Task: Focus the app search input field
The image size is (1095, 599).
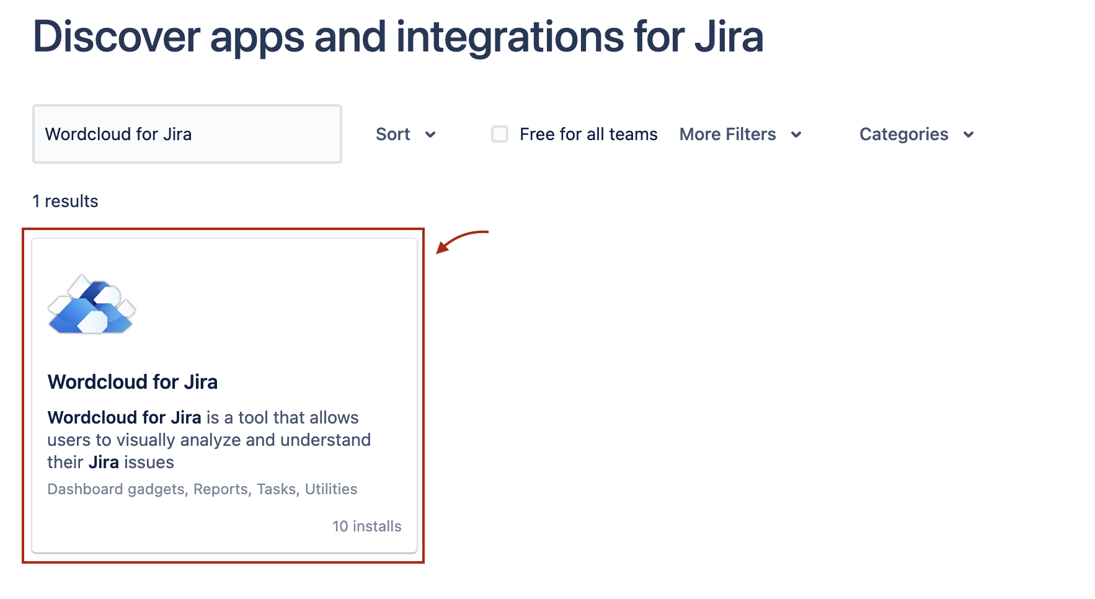Action: (187, 134)
